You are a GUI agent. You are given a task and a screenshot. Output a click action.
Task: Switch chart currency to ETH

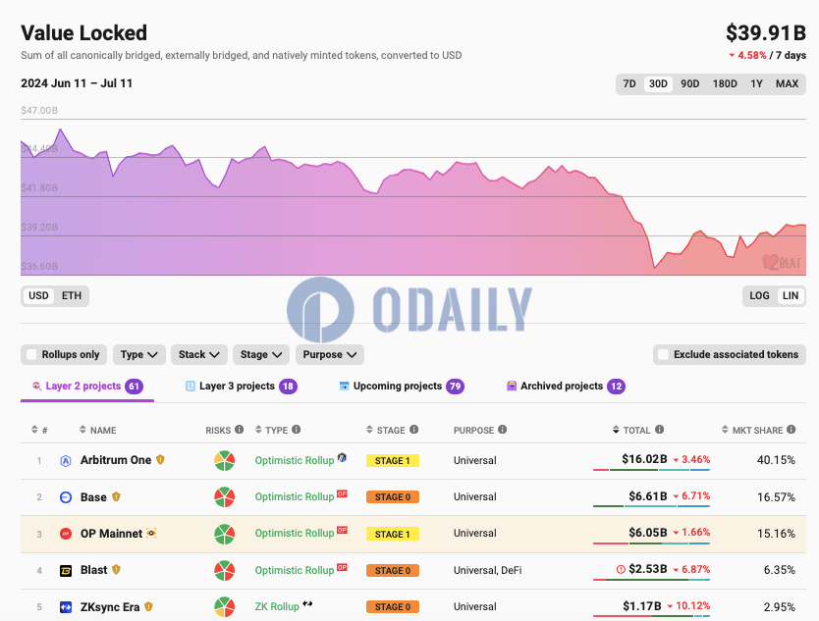(x=72, y=296)
